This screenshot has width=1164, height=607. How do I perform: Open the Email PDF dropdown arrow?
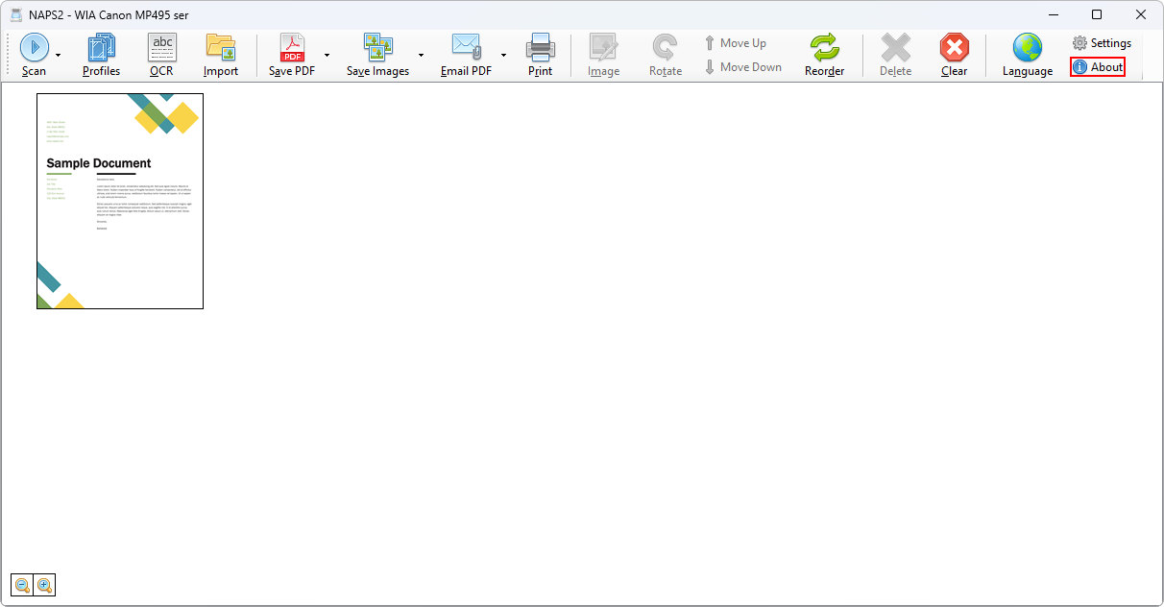503,55
